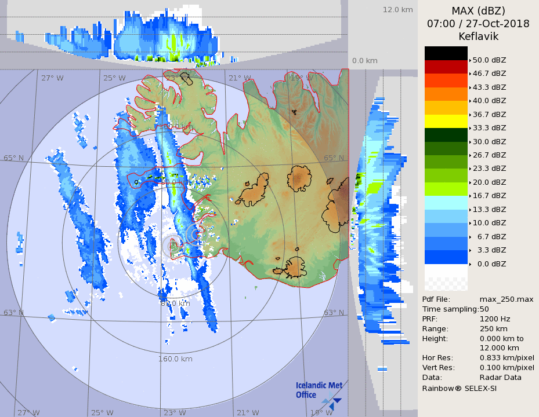Image resolution: width=539 pixels, height=417 pixels.
Task: Click the 07:00 / 27-Oct-2018 timestamp
Action: [x=478, y=24]
